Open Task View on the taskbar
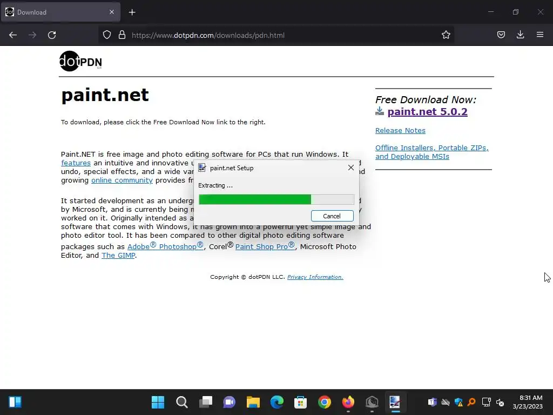The image size is (553, 415). pos(206,402)
